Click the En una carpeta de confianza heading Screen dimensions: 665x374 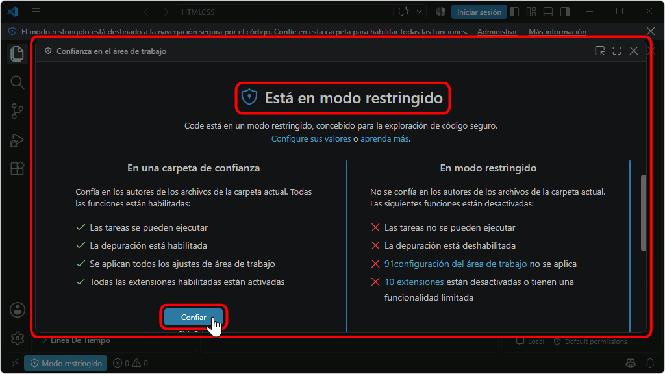[194, 168]
